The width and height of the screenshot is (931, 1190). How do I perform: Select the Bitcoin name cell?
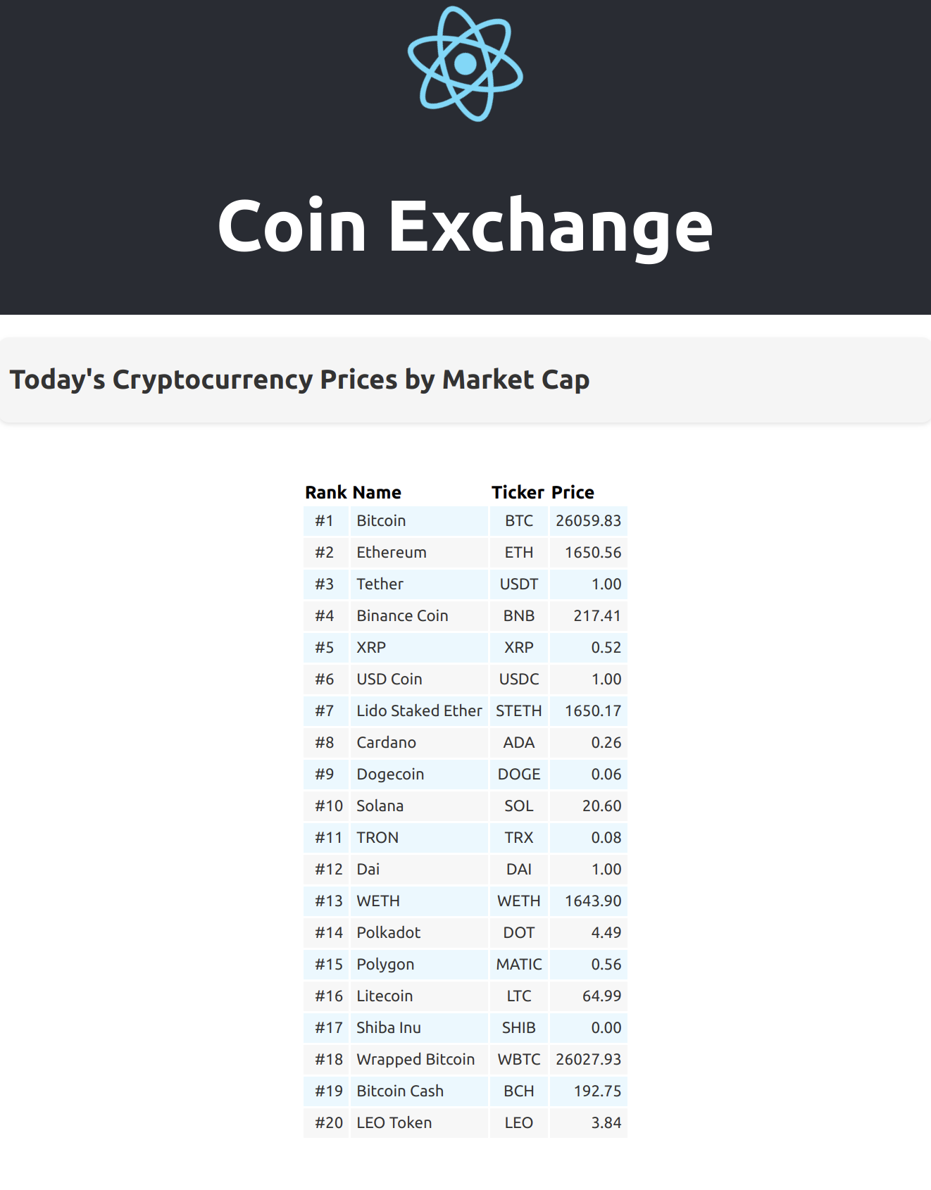pyautogui.click(x=419, y=521)
